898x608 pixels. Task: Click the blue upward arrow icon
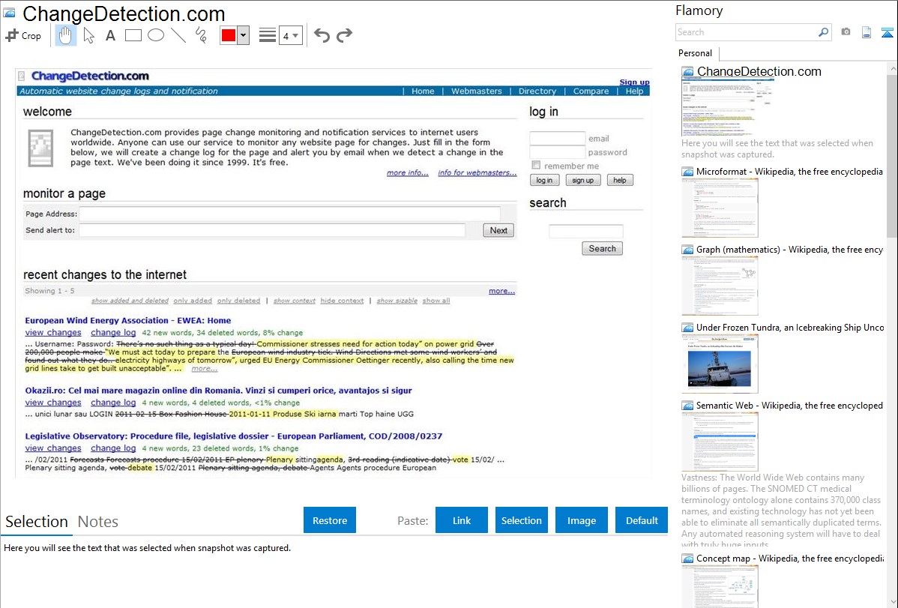pyautogui.click(x=887, y=32)
